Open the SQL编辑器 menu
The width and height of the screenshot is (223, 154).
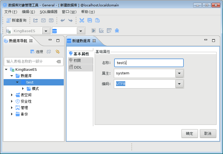[48, 12]
